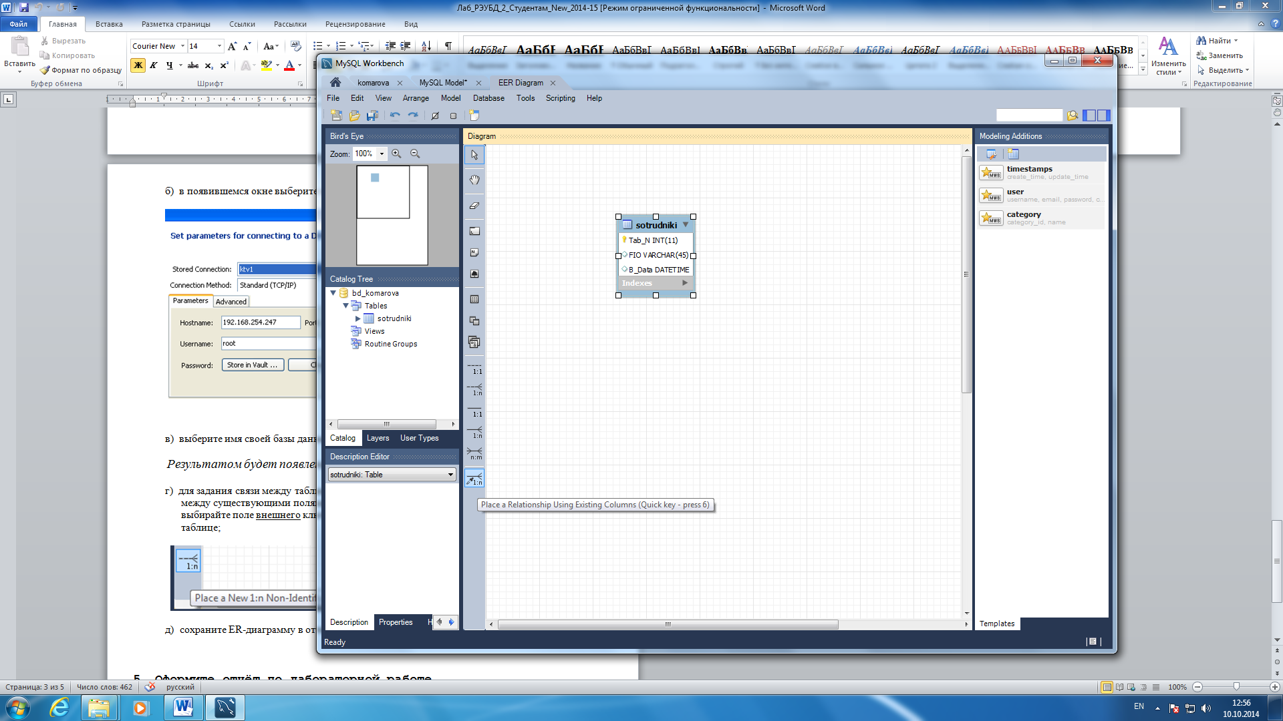Screen dimensions: 1283x721
Task: Click the Заменить button in Word ribbon
Action: coord(1220,55)
